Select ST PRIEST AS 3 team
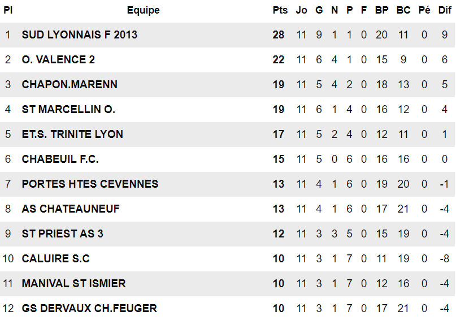456x320 pixels. click(x=62, y=234)
